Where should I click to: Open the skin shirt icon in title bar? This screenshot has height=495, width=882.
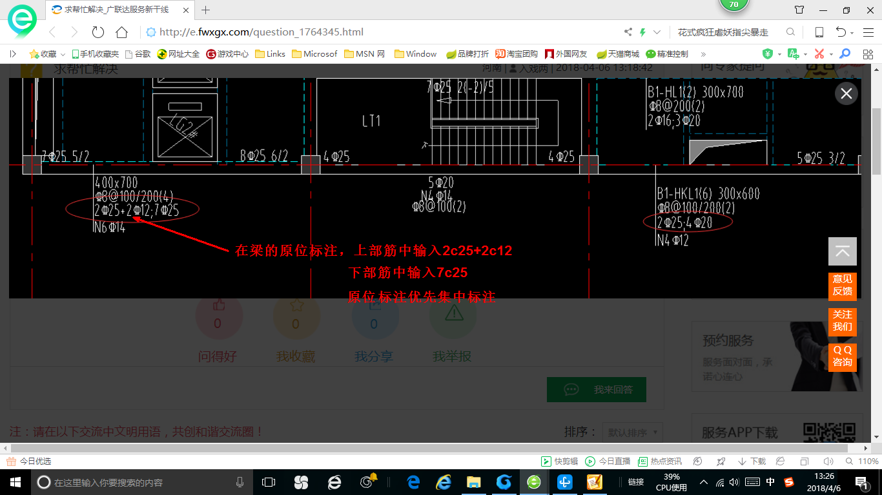[x=799, y=10]
